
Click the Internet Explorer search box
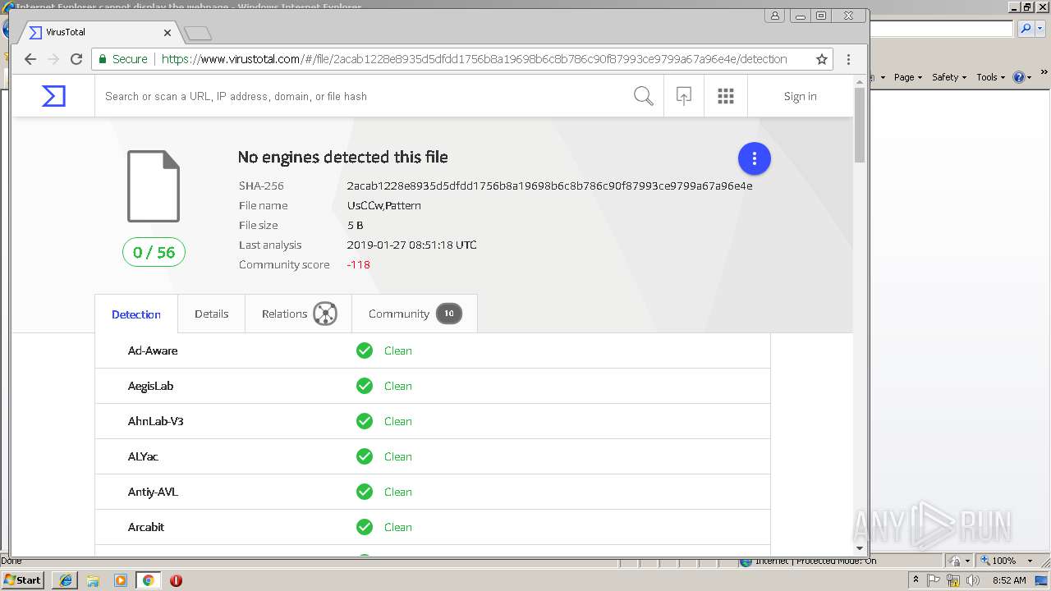point(942,29)
